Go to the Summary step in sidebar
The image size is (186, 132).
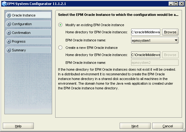click(19, 50)
